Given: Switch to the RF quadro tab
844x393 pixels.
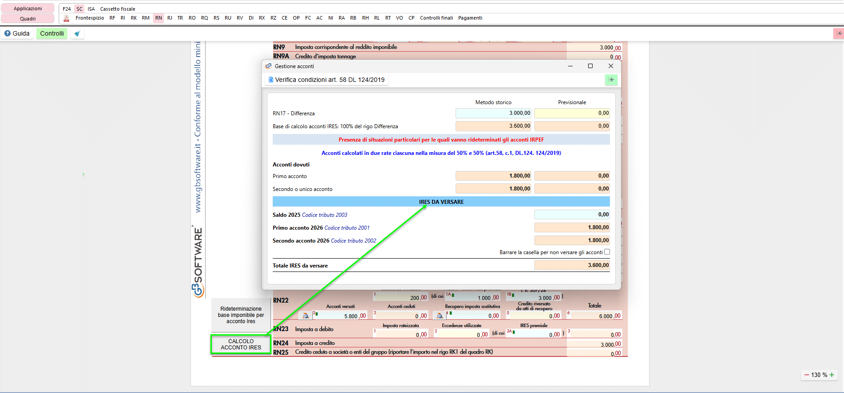Looking at the screenshot, I should point(112,18).
